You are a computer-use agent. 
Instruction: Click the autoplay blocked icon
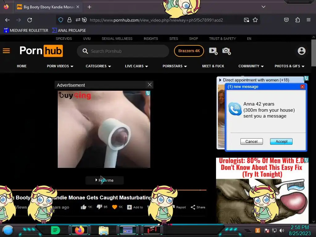(x=85, y=20)
